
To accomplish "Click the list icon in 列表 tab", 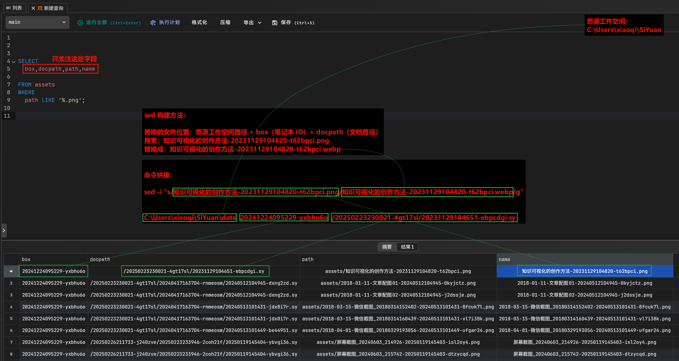I will point(8,8).
